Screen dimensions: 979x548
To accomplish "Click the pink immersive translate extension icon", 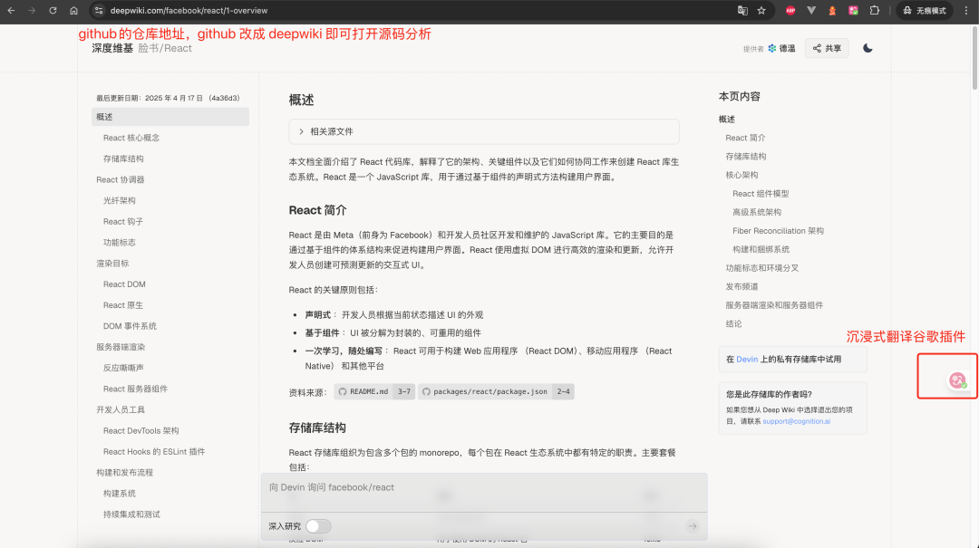I will [853, 11].
